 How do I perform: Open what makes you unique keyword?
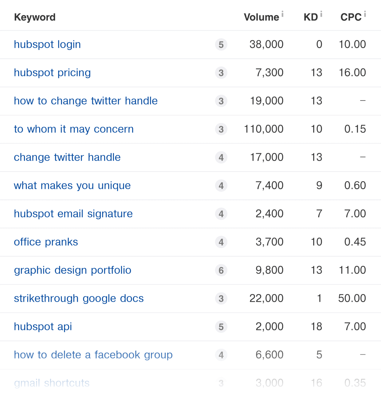(x=72, y=186)
